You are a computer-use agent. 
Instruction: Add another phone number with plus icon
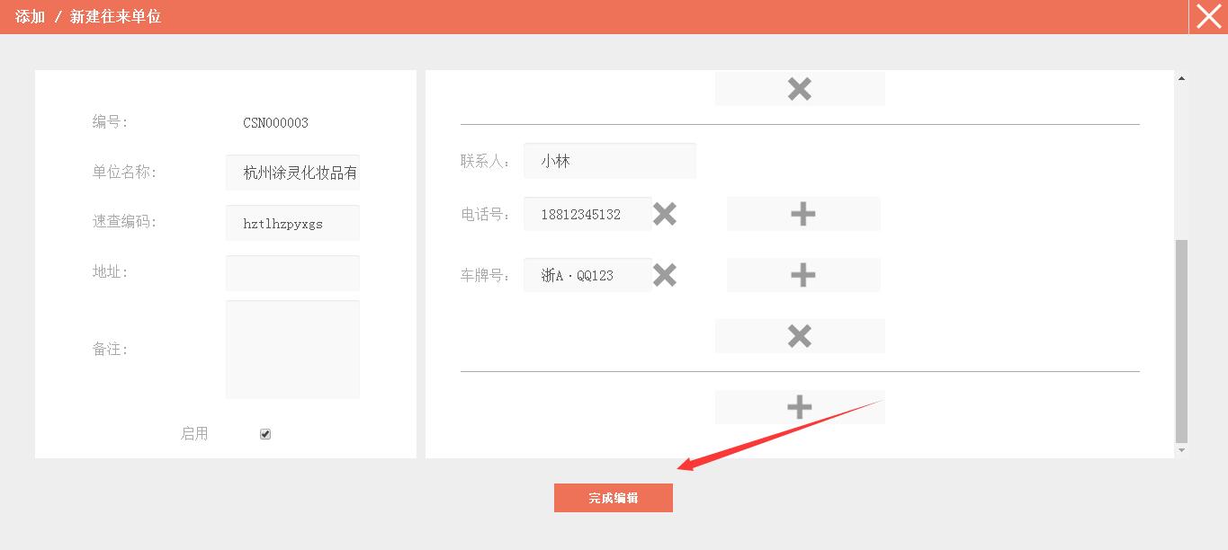pyautogui.click(x=802, y=214)
